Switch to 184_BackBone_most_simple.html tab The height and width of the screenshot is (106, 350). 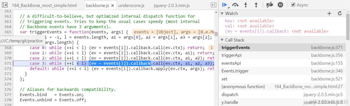click(44, 5)
